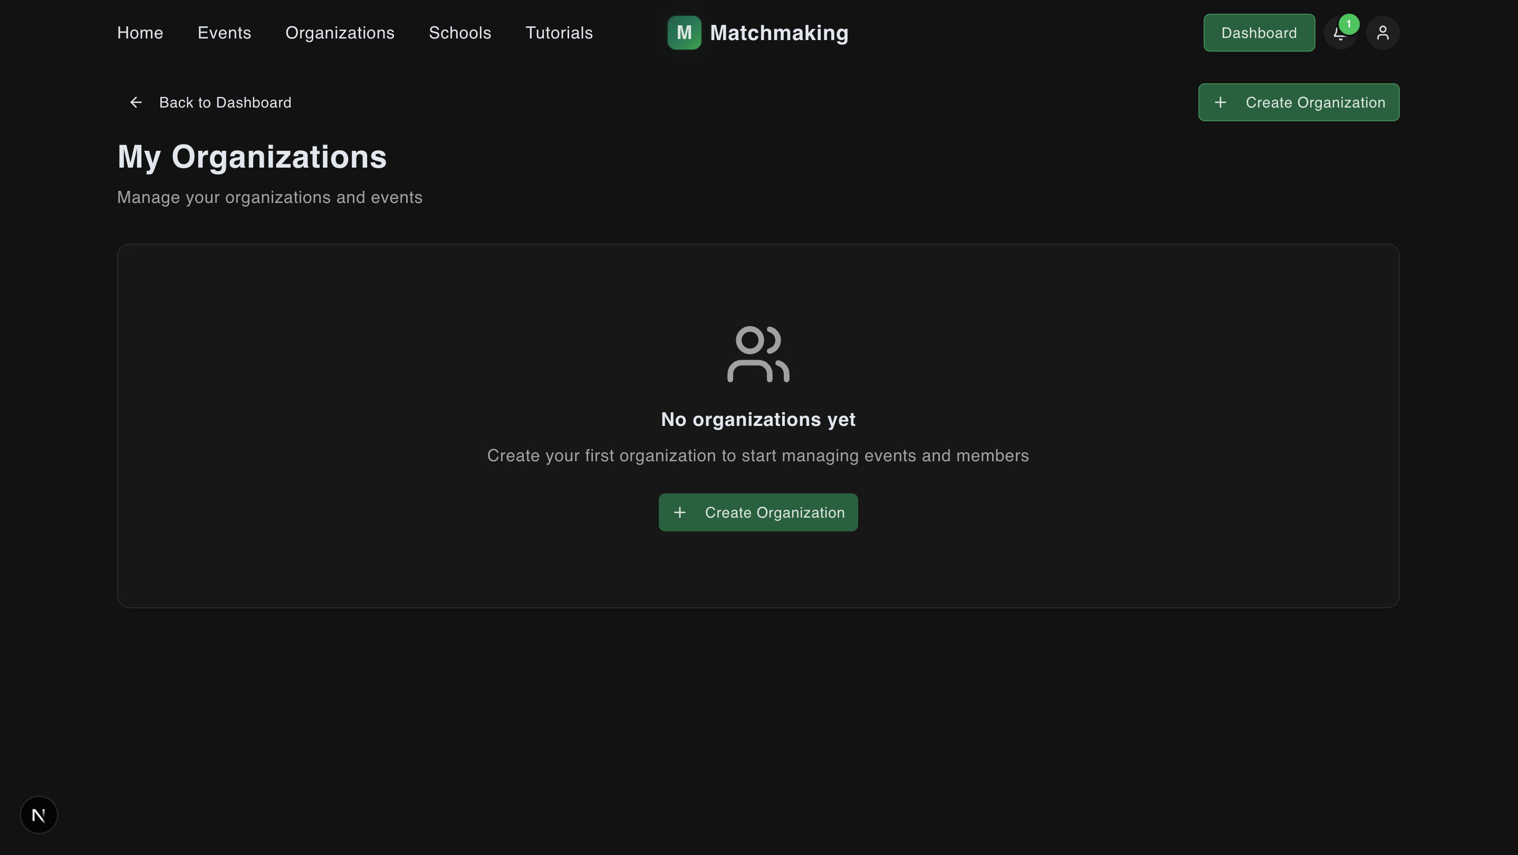Click the people icon above No organizations yet

click(758, 354)
